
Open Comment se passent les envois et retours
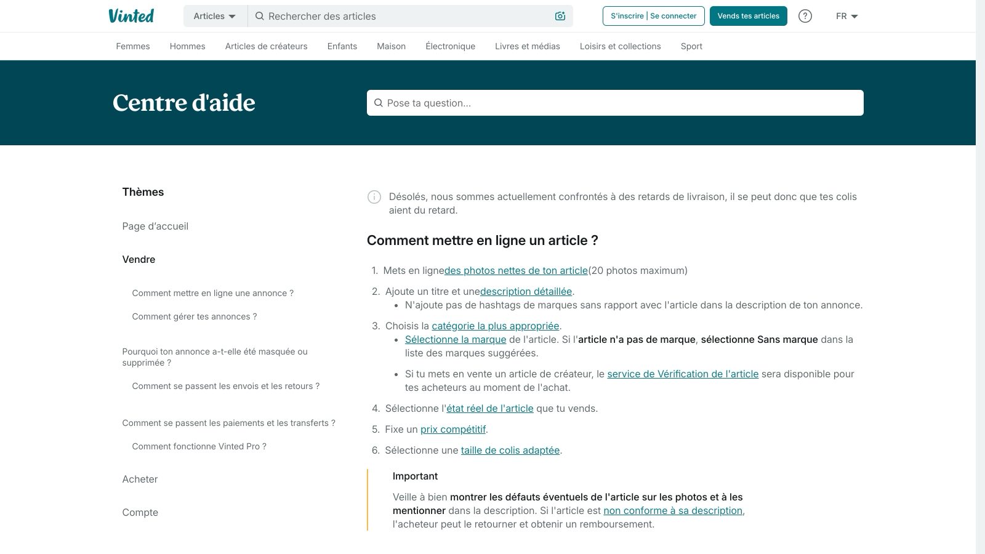tap(226, 386)
